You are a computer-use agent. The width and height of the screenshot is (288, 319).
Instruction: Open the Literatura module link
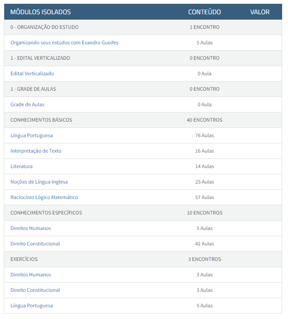(21, 166)
